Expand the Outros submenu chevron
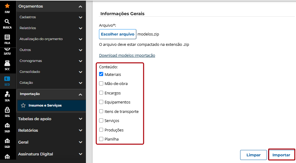 click(x=80, y=50)
